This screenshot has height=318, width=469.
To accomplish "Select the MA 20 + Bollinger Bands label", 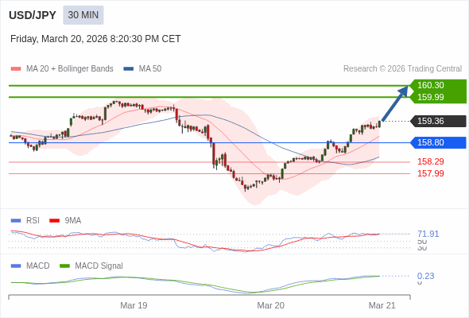I will (70, 69).
